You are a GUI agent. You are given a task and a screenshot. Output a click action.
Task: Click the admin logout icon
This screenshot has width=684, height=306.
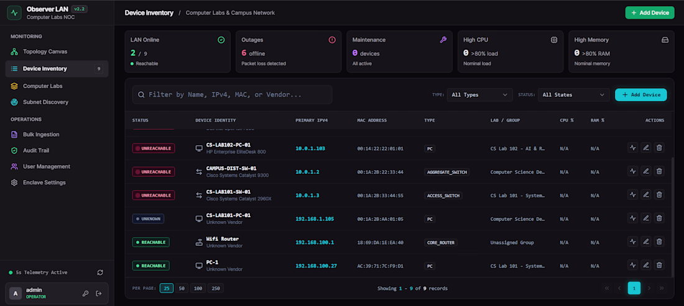point(99,294)
